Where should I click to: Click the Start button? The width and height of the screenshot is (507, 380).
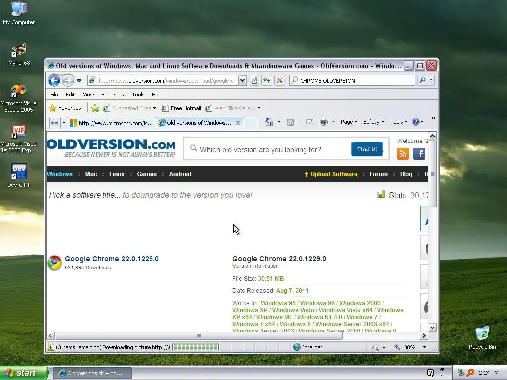24,373
